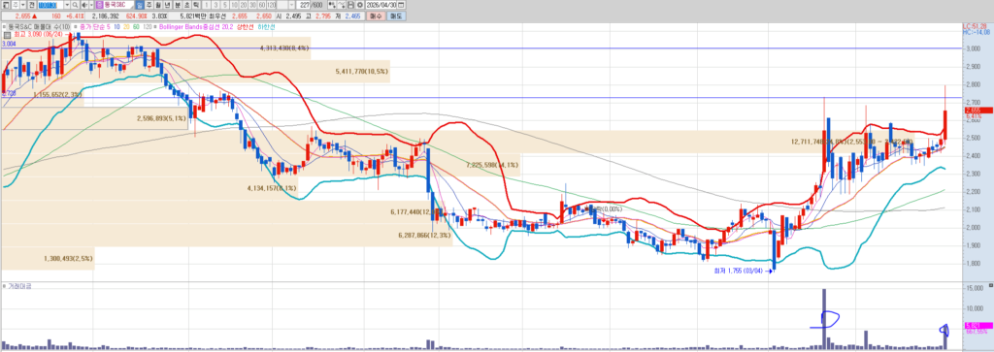The height and width of the screenshot is (352, 994).
Task: Click the stock code input field
Action: coord(50,5)
